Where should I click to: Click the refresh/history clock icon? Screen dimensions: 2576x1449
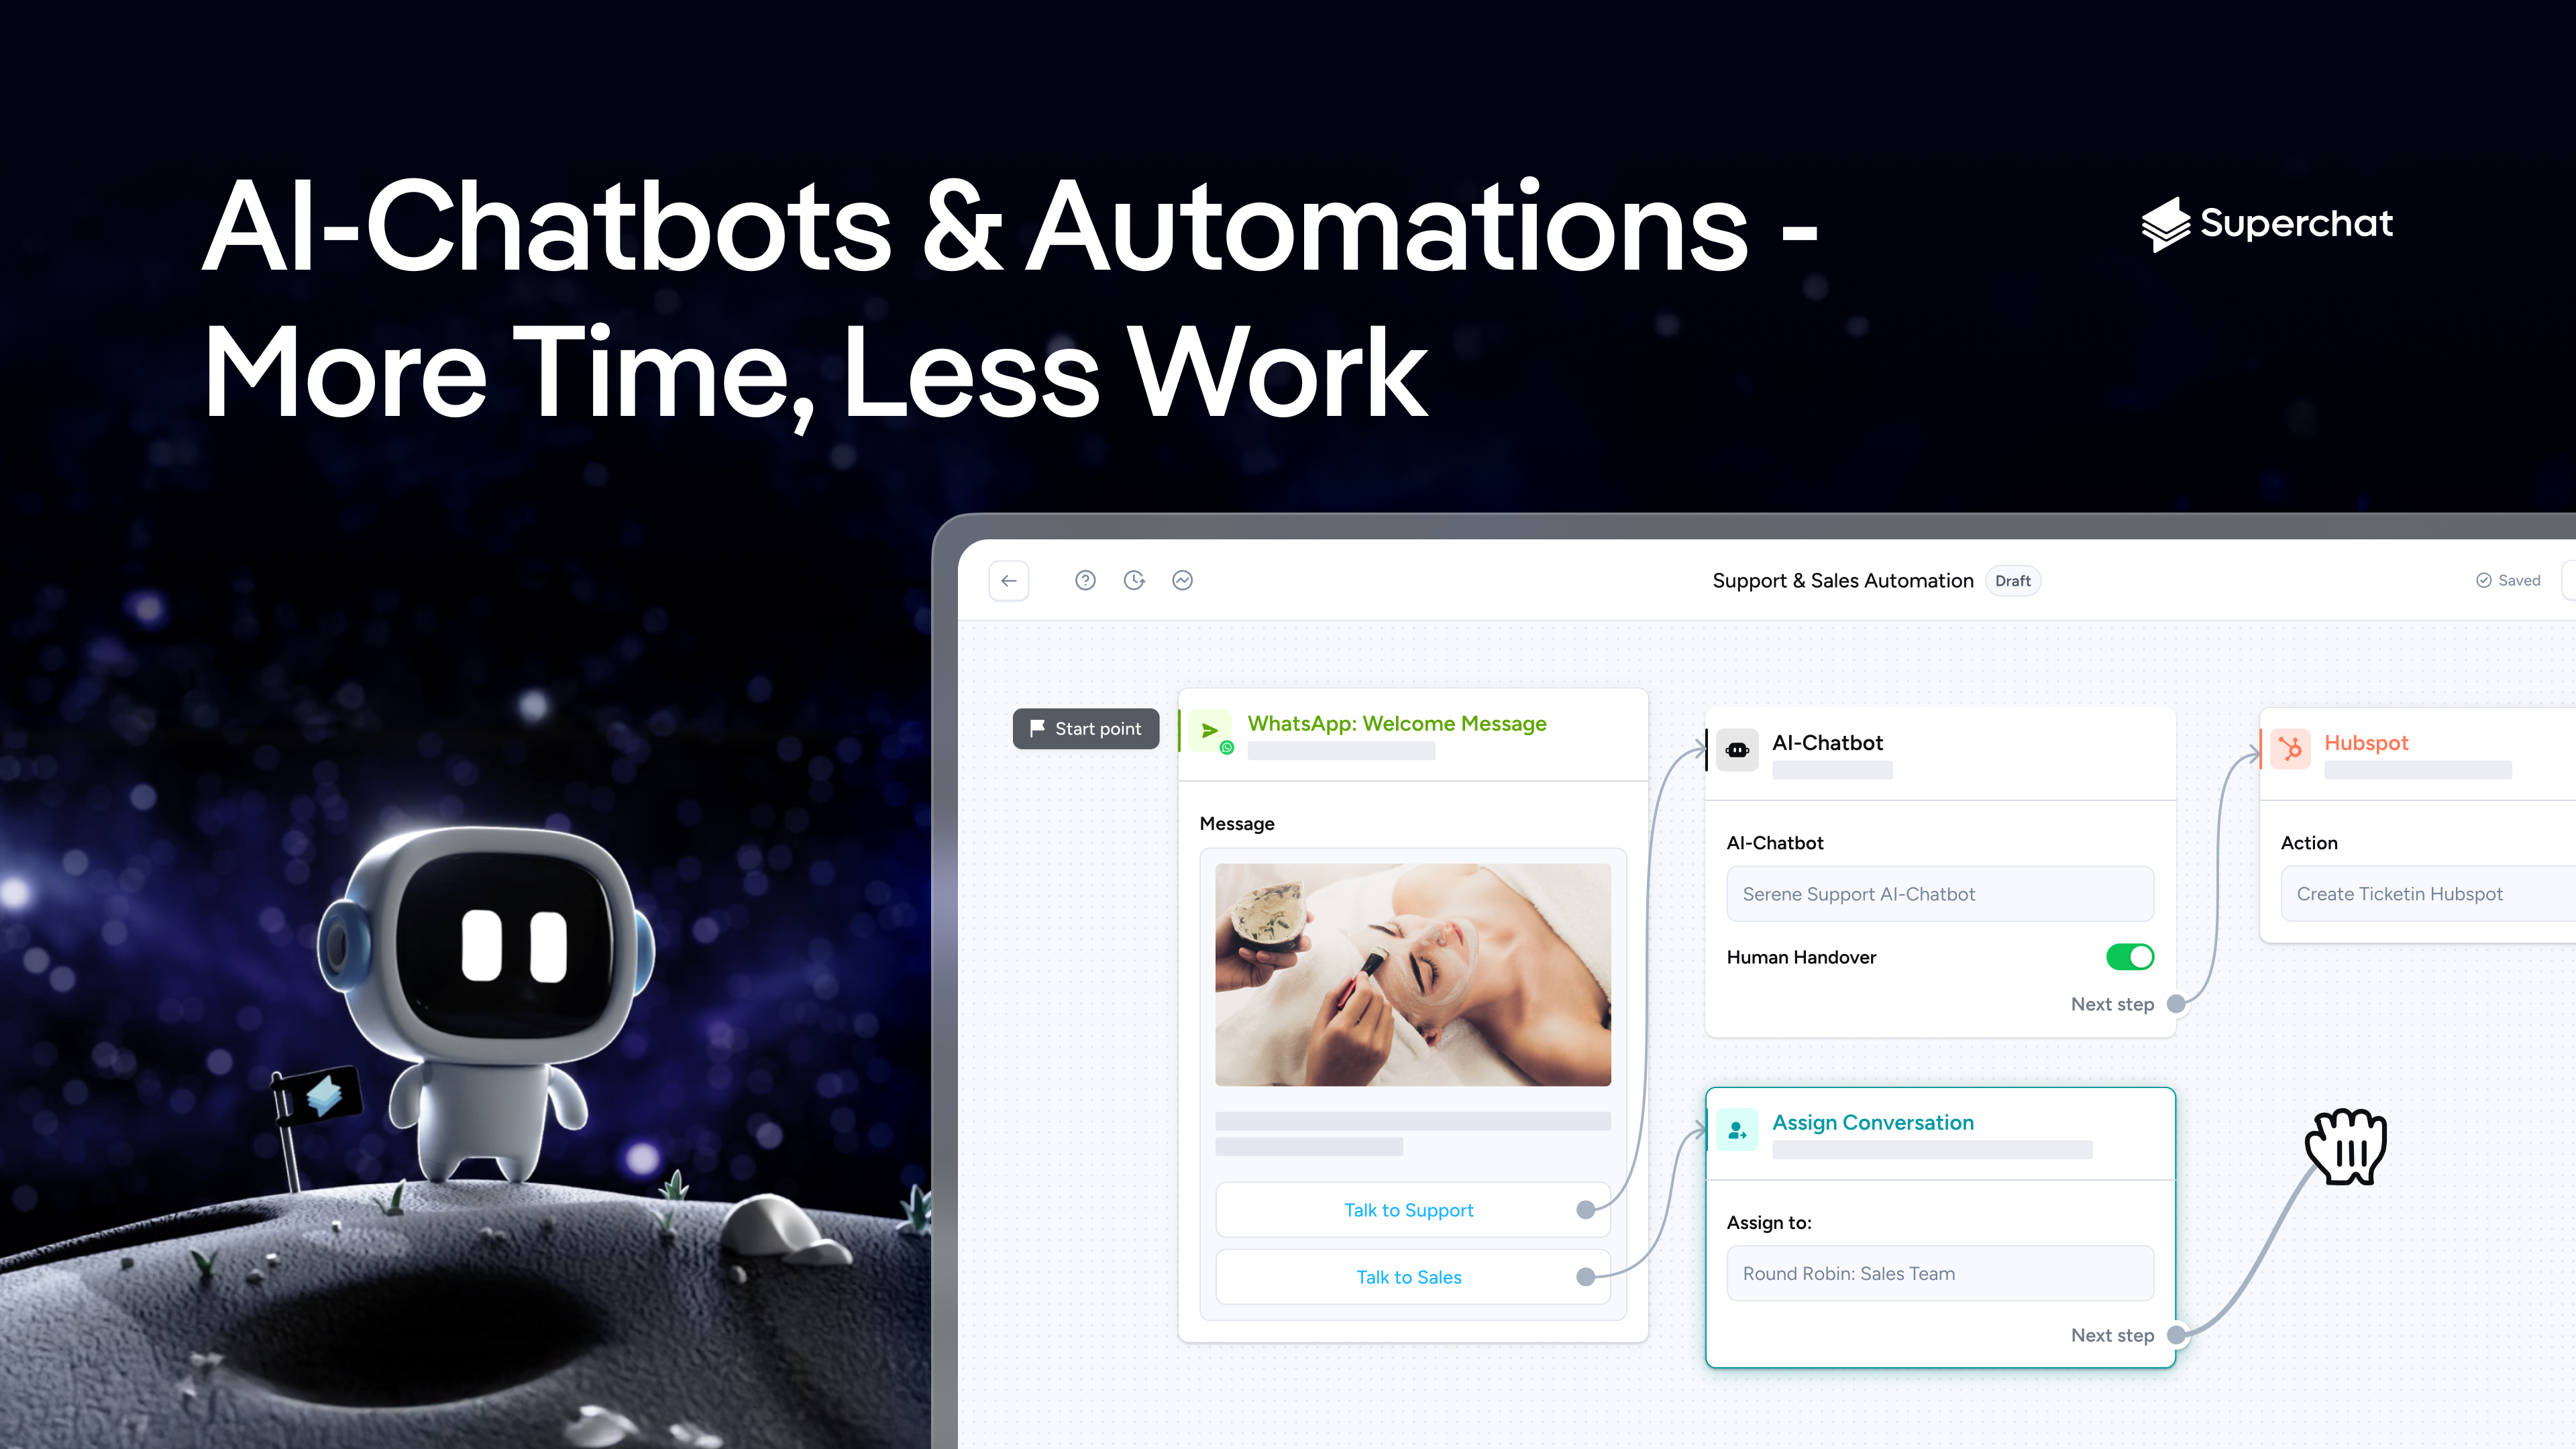[x=1134, y=580]
